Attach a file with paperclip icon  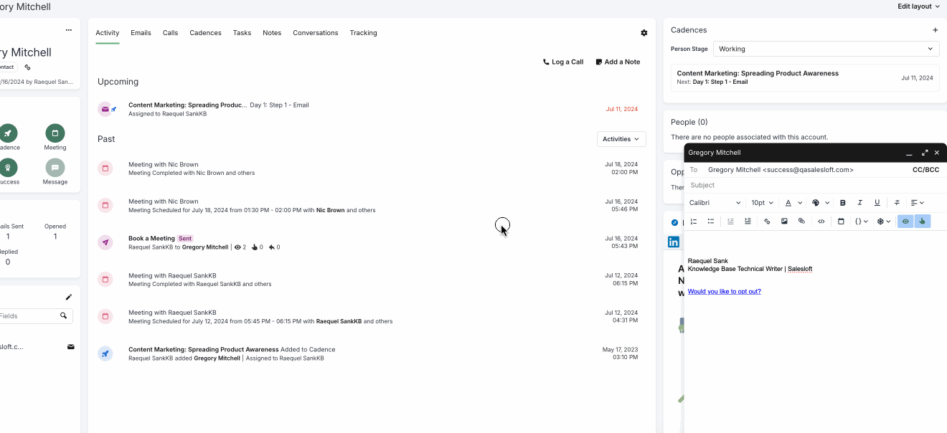801,222
